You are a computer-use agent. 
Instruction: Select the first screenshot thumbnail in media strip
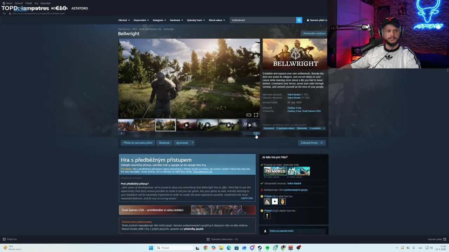pyautogui.click(x=126, y=125)
